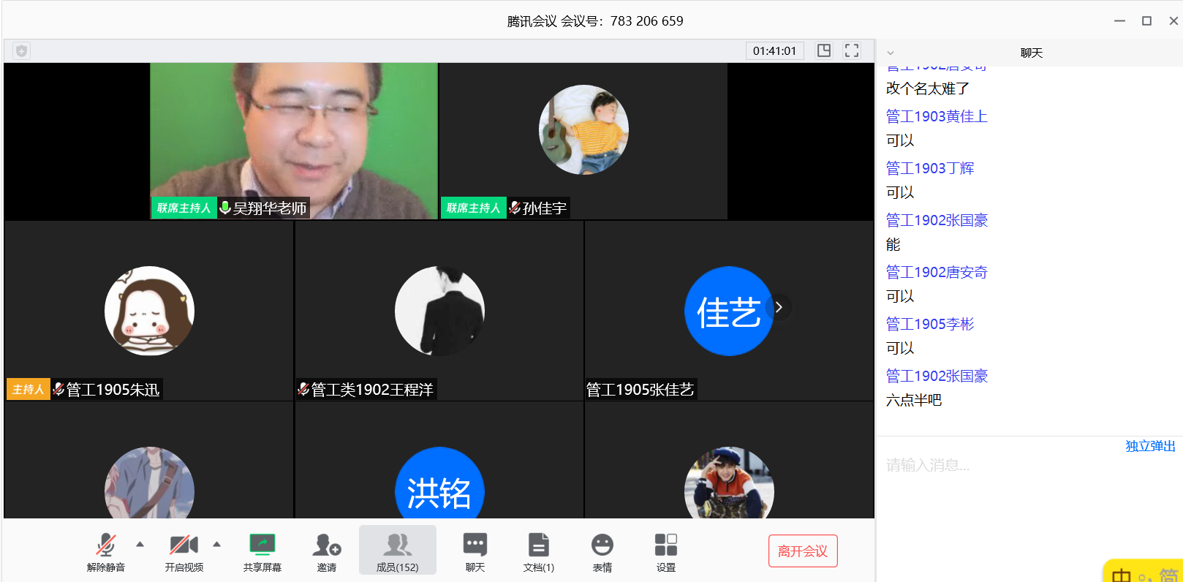The height and width of the screenshot is (582, 1183).
Task: Enter fullscreen mode
Action: pos(852,50)
